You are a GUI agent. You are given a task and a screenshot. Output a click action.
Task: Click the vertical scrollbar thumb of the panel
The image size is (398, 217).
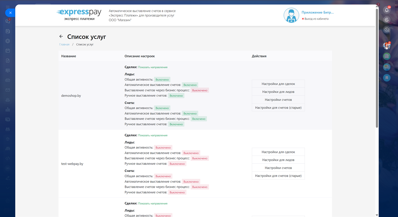[377, 68]
